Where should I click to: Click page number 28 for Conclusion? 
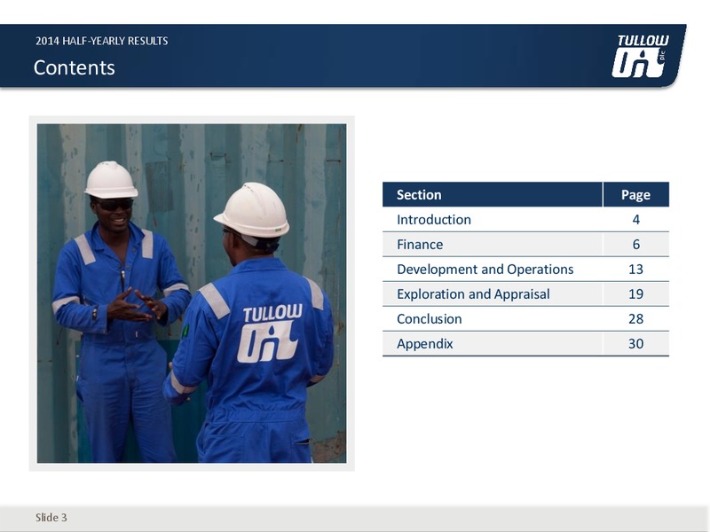pyautogui.click(x=635, y=319)
